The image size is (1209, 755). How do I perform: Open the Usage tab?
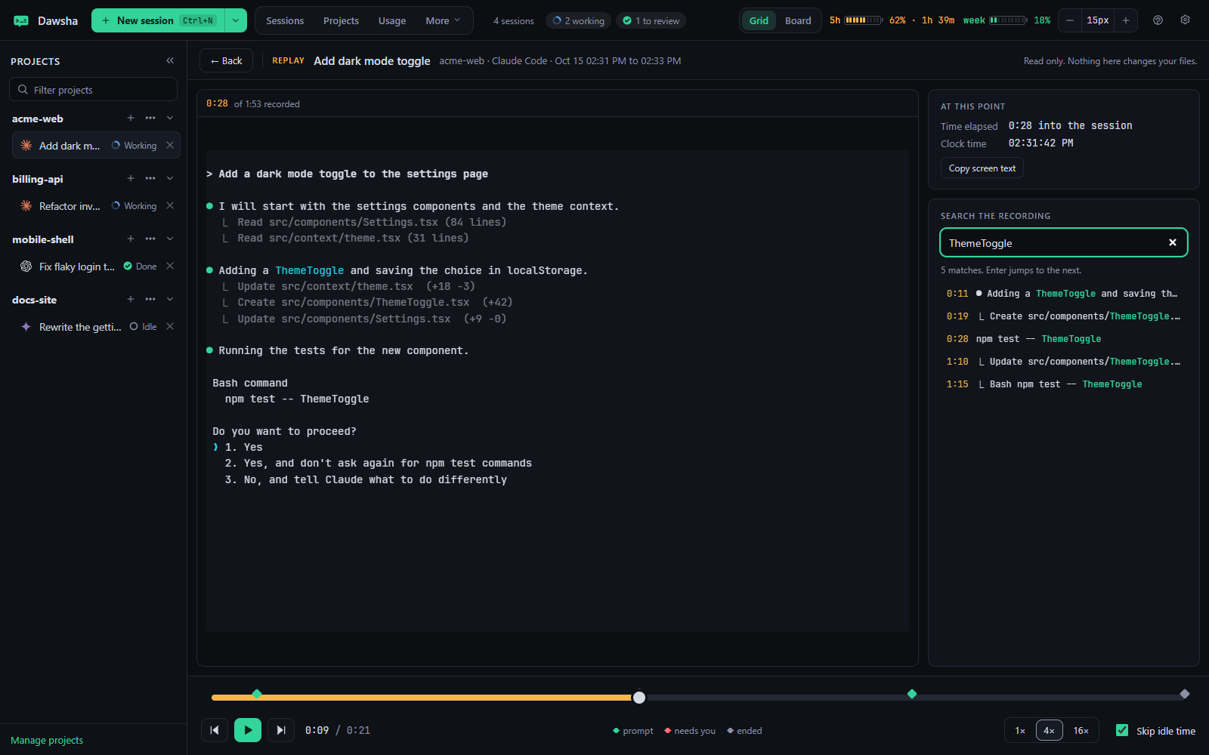(392, 20)
